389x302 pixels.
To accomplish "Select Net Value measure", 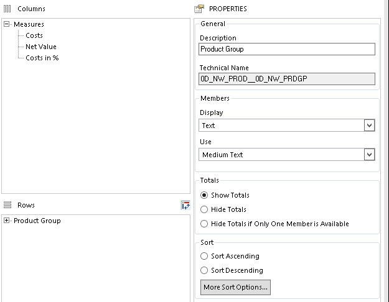I will pos(41,47).
